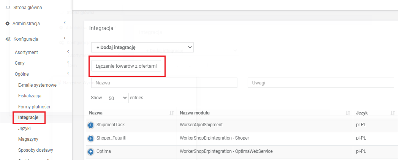
Task: Click the Strona główna laptop icon
Action: coord(8,8)
